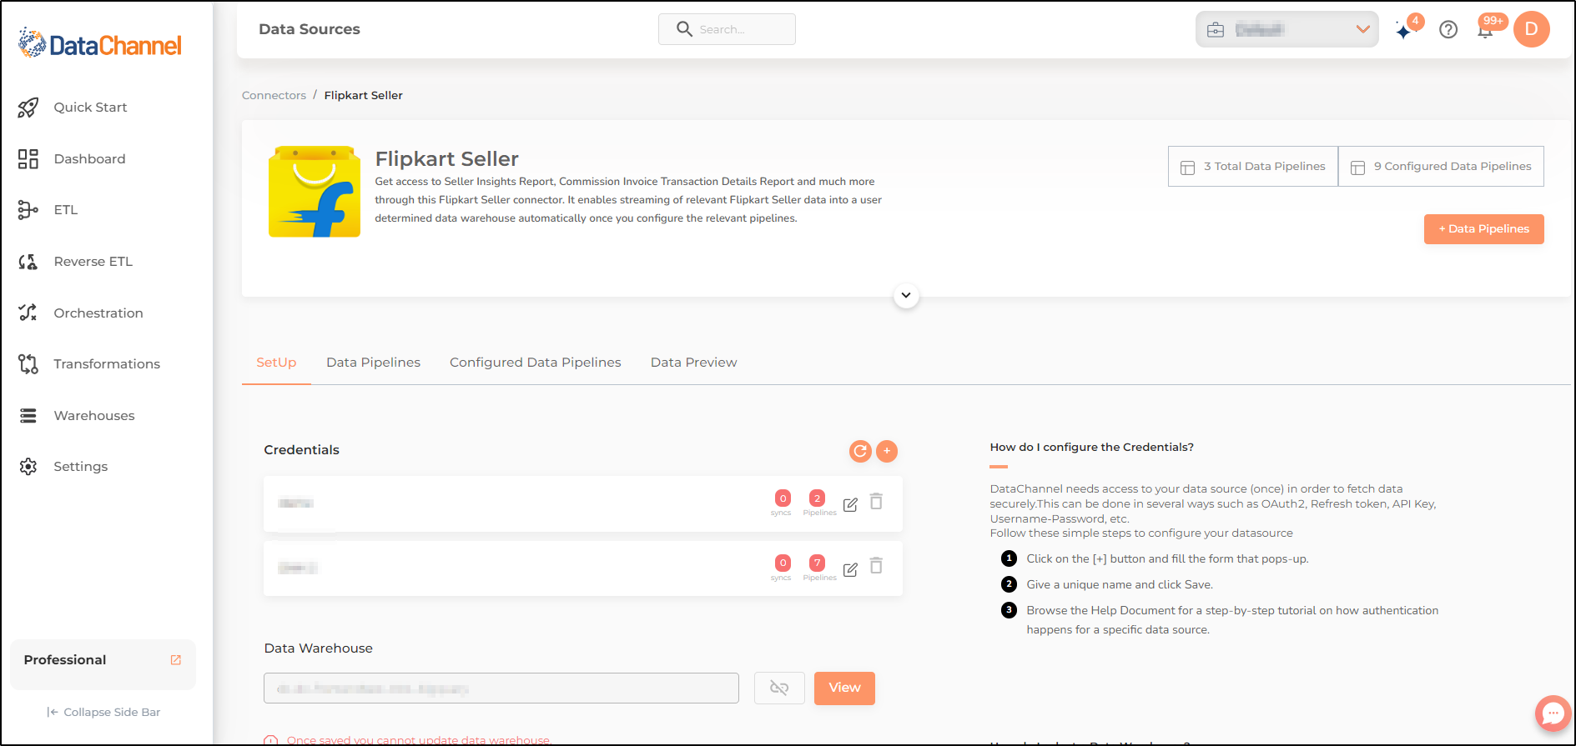The height and width of the screenshot is (746, 1576).
Task: Click the unlink warehouse icon button
Action: pyautogui.click(x=779, y=688)
